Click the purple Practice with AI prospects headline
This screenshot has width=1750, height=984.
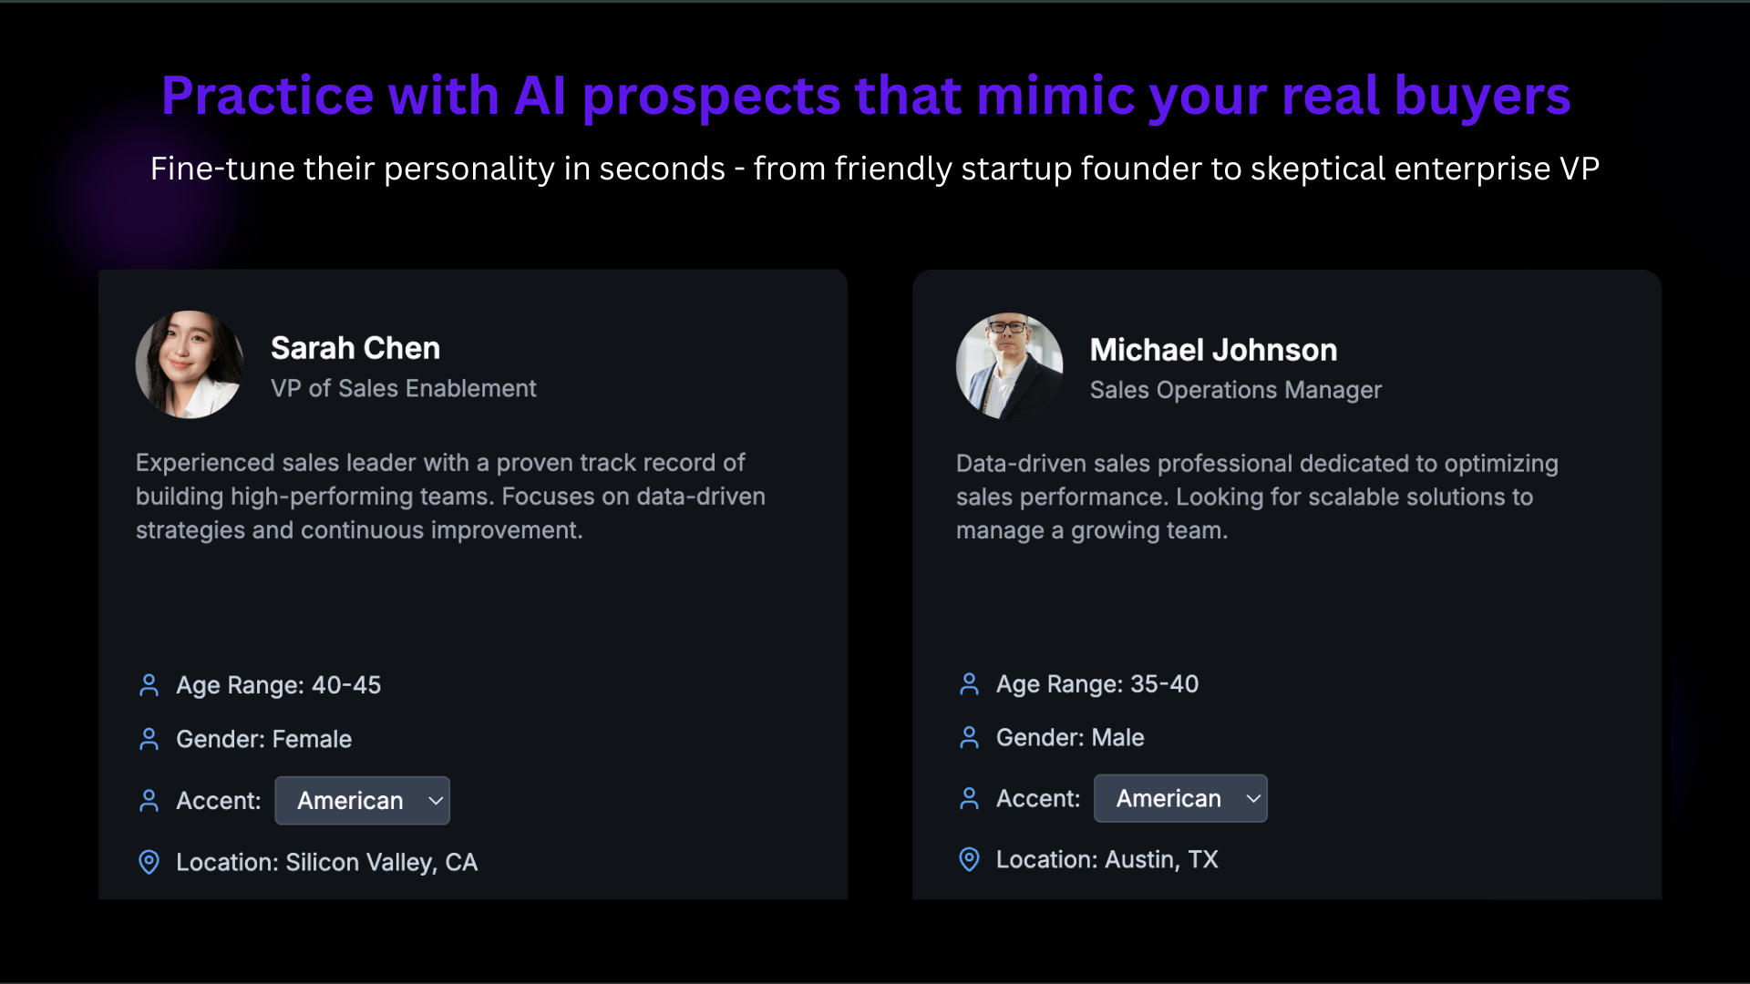pyautogui.click(x=866, y=96)
